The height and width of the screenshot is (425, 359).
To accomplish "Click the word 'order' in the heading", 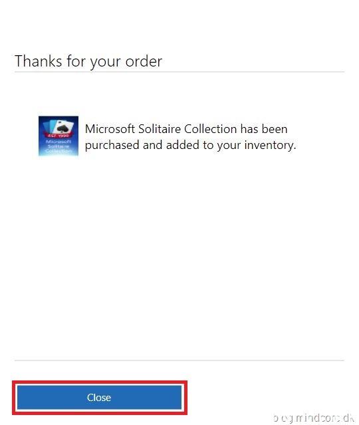I will (x=144, y=61).
